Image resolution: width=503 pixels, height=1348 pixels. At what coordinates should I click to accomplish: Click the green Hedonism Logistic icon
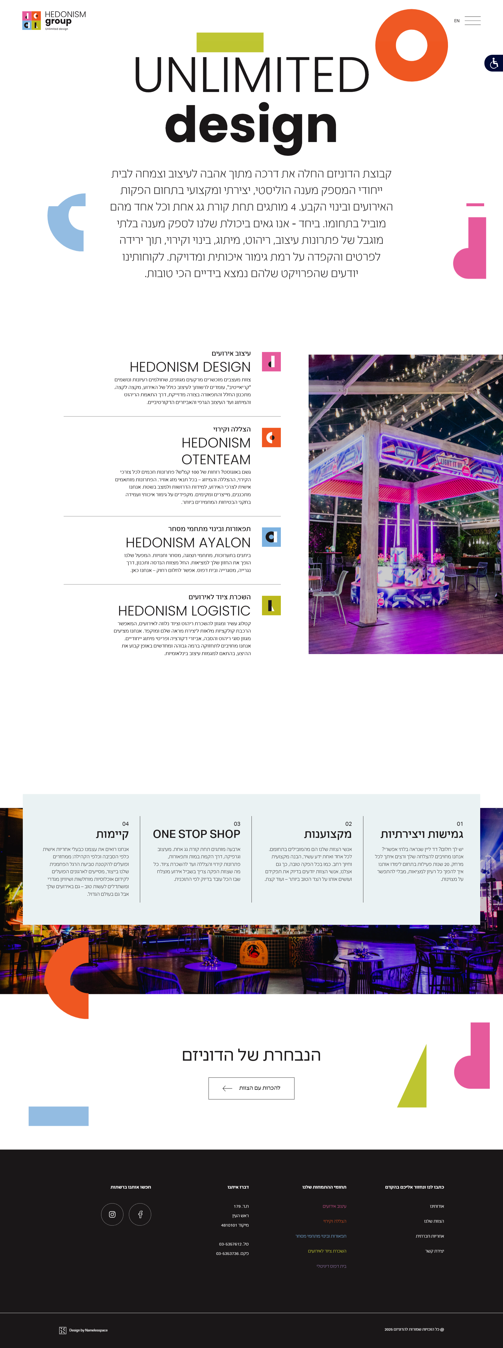(271, 605)
